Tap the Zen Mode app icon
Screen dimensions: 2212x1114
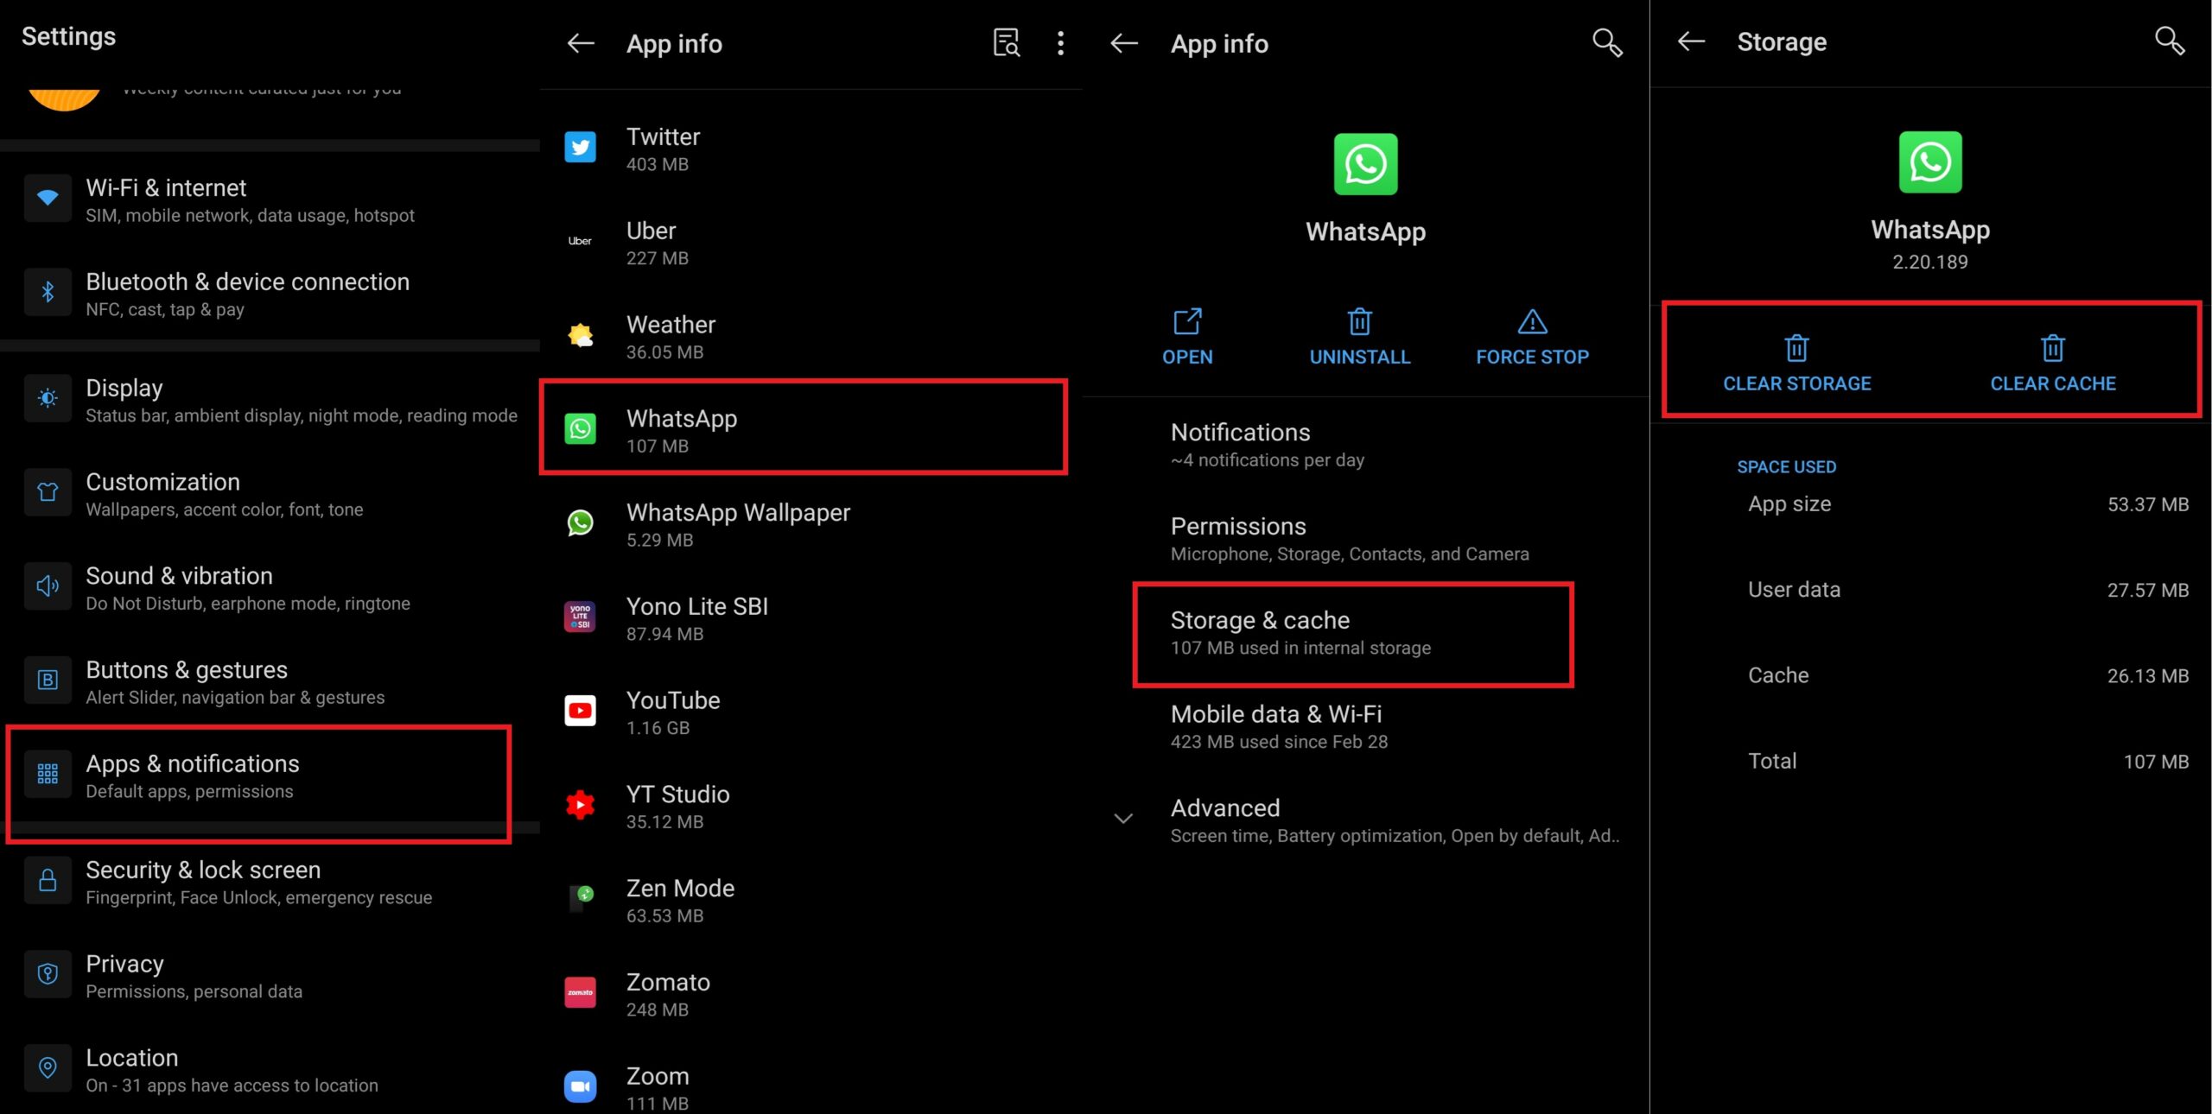click(580, 898)
